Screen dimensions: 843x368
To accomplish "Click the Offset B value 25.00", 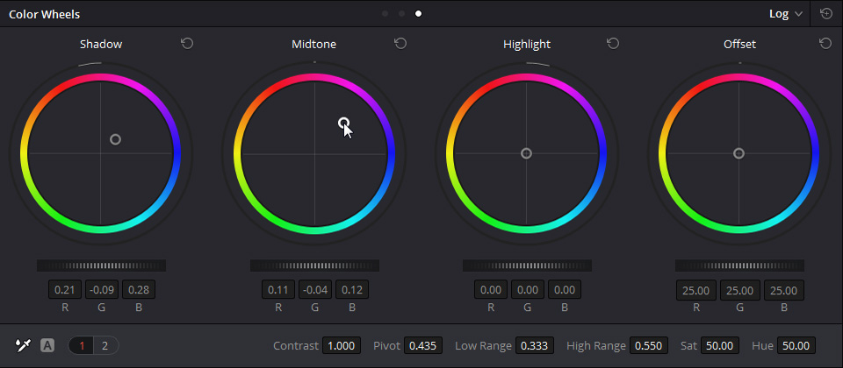I will click(x=784, y=290).
